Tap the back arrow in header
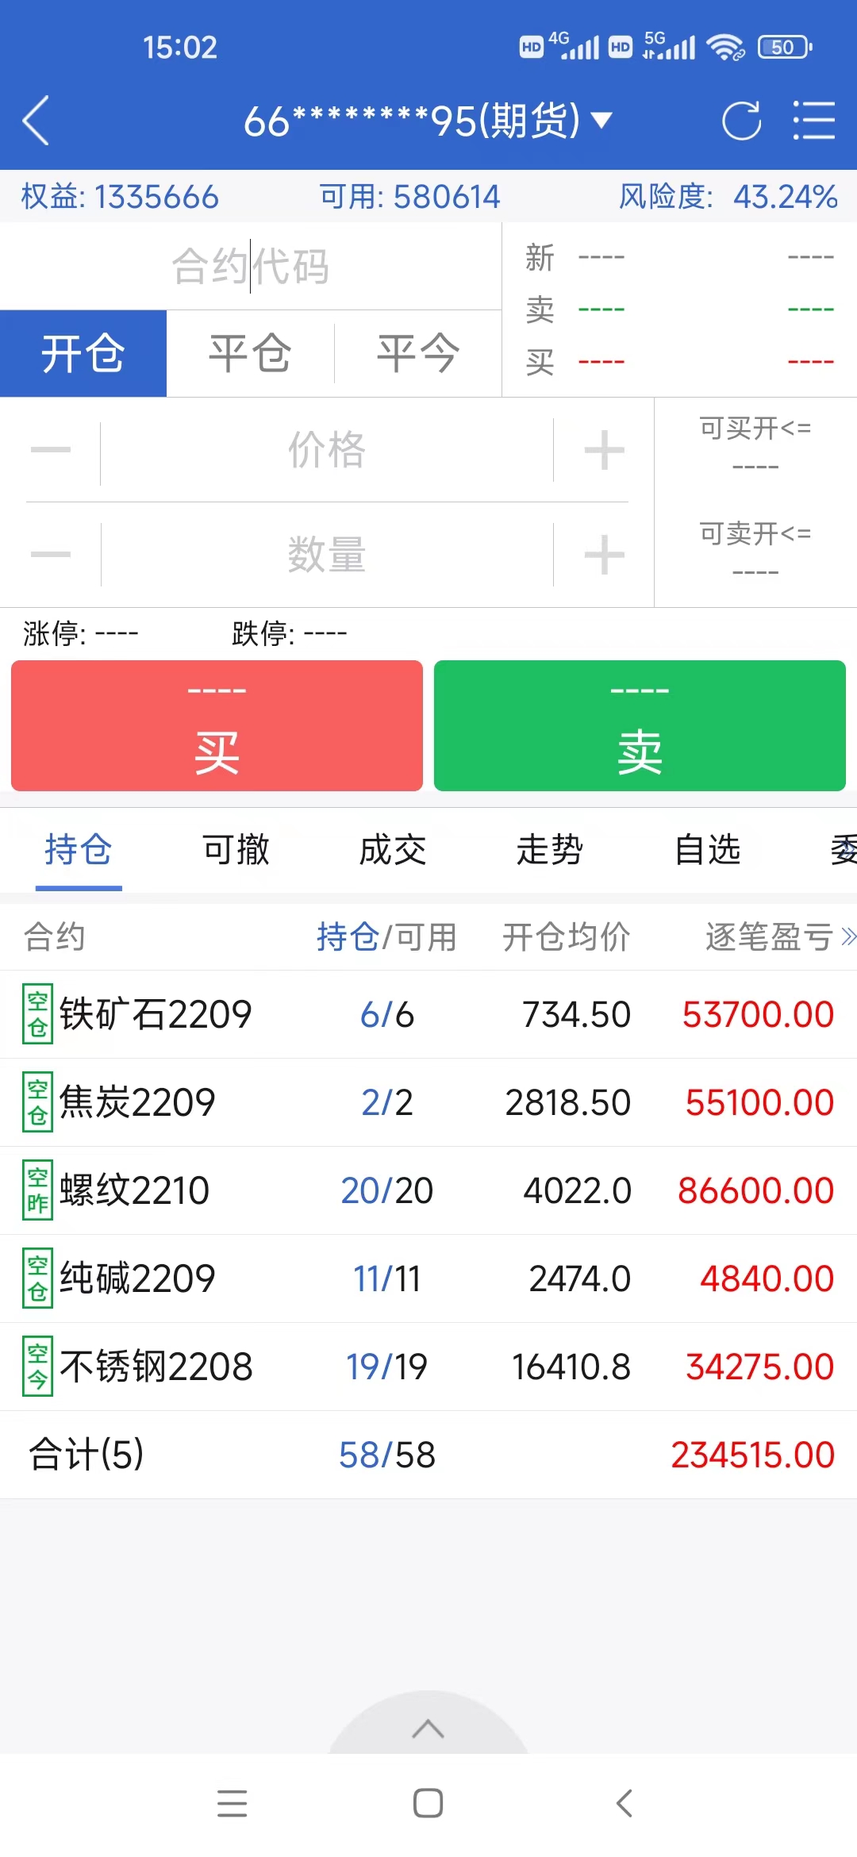The image size is (857, 1857). coord(37,121)
